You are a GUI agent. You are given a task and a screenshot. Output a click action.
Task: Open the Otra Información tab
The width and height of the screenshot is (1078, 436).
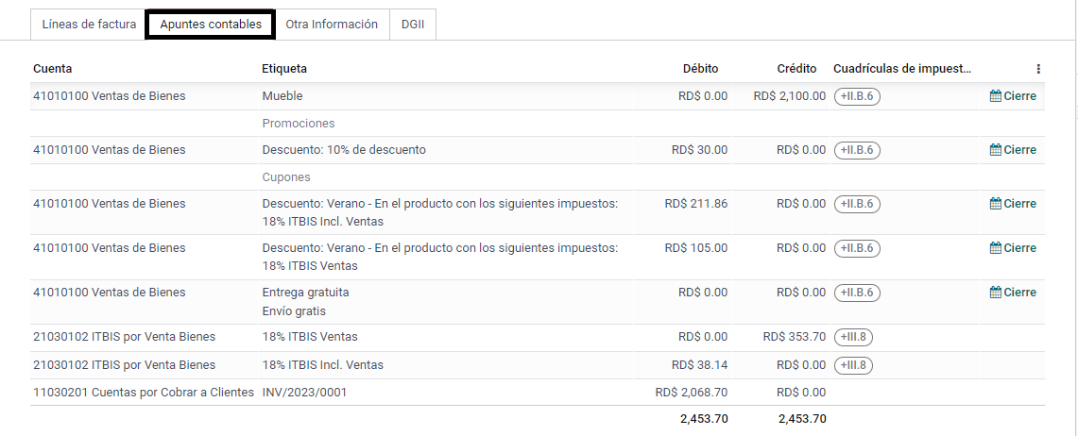(x=332, y=25)
